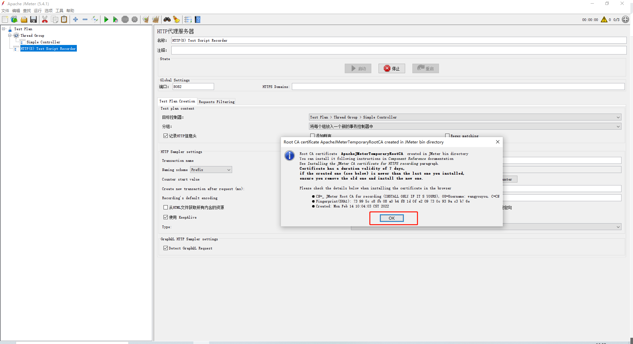Click the 注释 comment input field
This screenshot has width=633, height=344.
click(x=399, y=50)
